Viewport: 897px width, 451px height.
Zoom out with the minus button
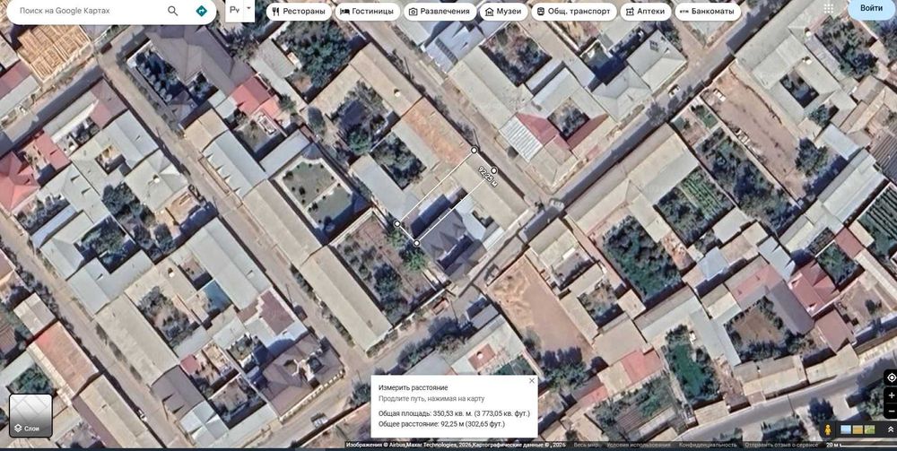[x=891, y=411]
